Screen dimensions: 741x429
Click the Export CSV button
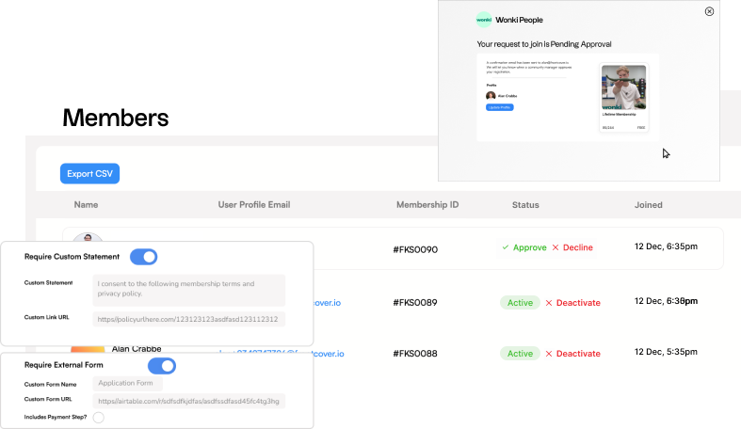tap(89, 173)
